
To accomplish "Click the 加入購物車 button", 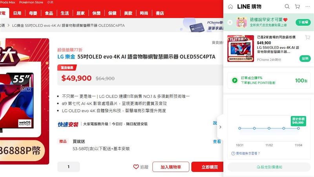I will pos(171,167).
